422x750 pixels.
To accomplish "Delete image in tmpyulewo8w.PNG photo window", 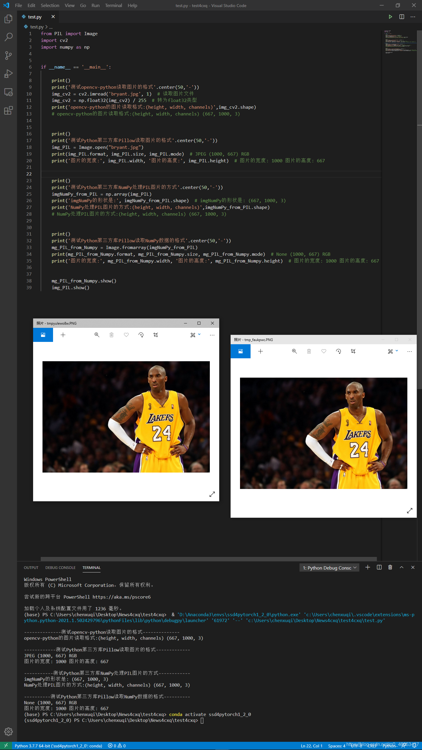I will coord(111,335).
